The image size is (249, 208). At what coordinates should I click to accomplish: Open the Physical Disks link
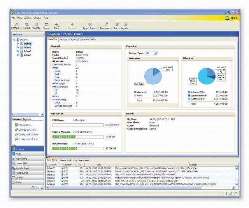click(60, 87)
